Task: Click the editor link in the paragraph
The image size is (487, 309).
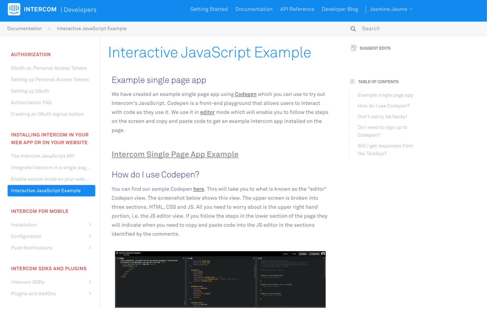Action: [x=207, y=112]
